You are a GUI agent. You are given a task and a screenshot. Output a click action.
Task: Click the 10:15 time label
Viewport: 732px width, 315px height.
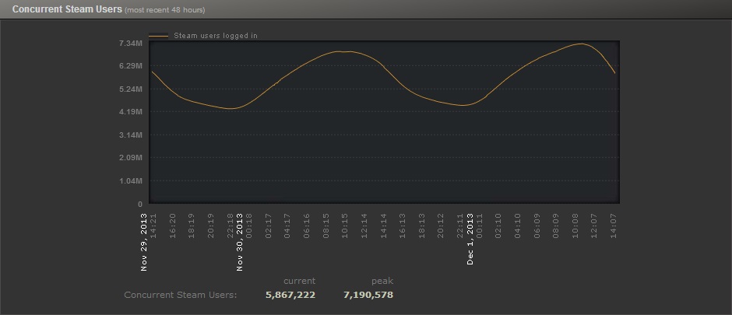345,226
